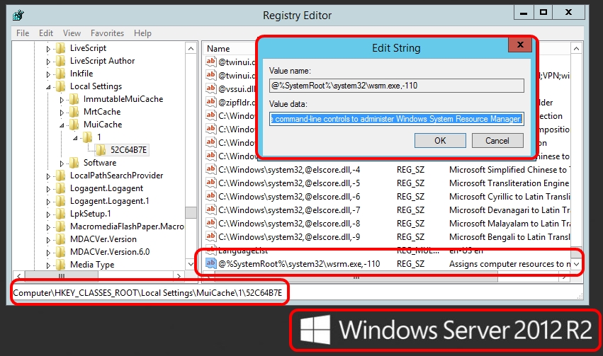Click 'Assigns computer resources' data cell

coord(509,264)
